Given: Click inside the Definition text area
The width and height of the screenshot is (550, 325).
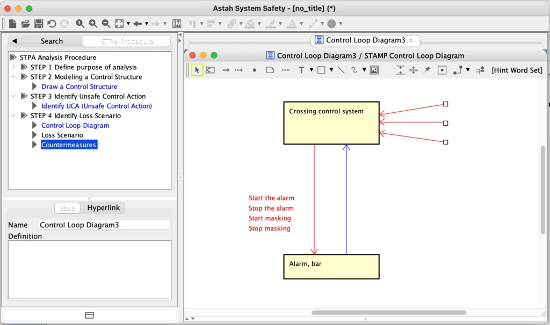Looking at the screenshot, I should click(90, 270).
